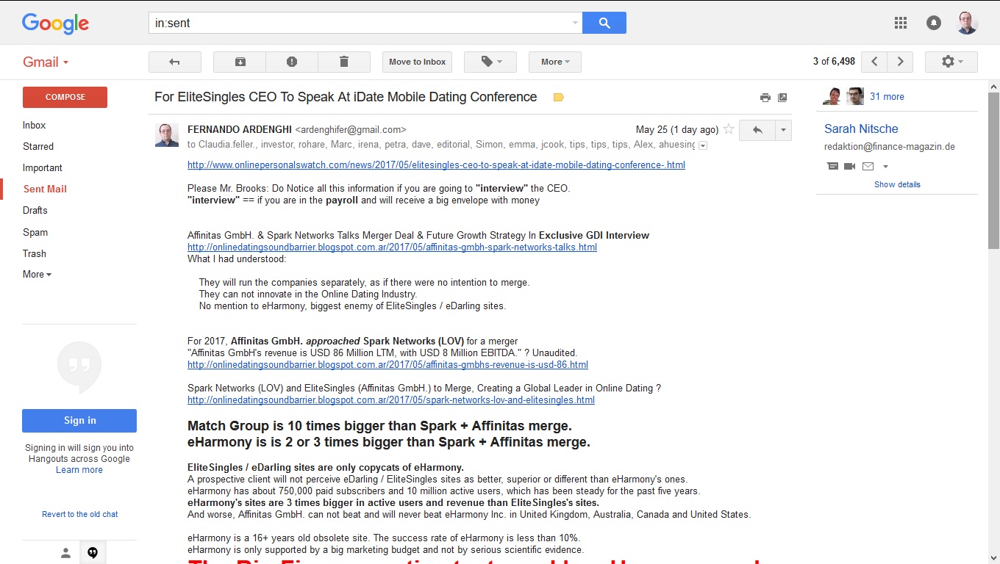Start Hangouts chat with Sarah Nitsche
Screen dimensions: 1000x564
coord(833,166)
